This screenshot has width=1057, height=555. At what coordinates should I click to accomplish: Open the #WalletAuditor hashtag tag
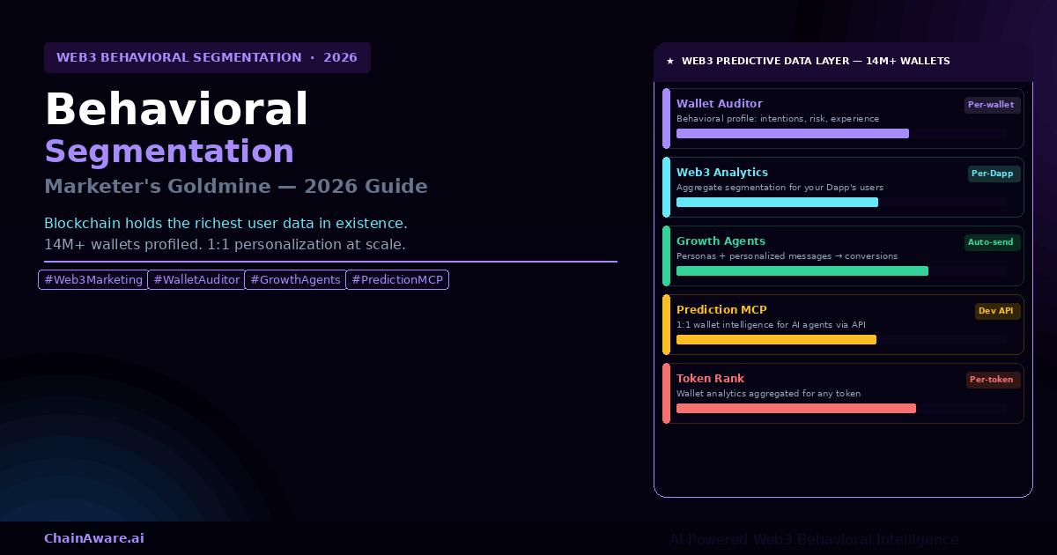coord(196,280)
